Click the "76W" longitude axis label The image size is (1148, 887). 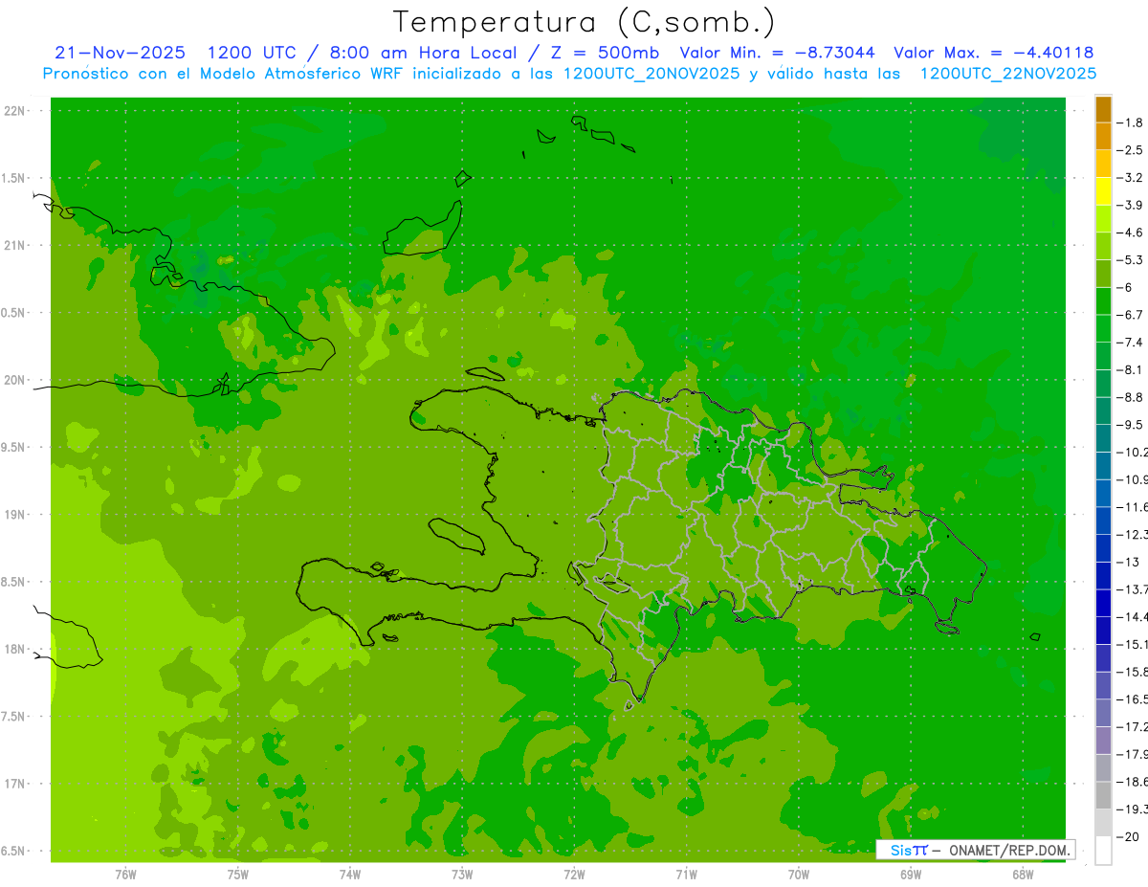[125, 875]
